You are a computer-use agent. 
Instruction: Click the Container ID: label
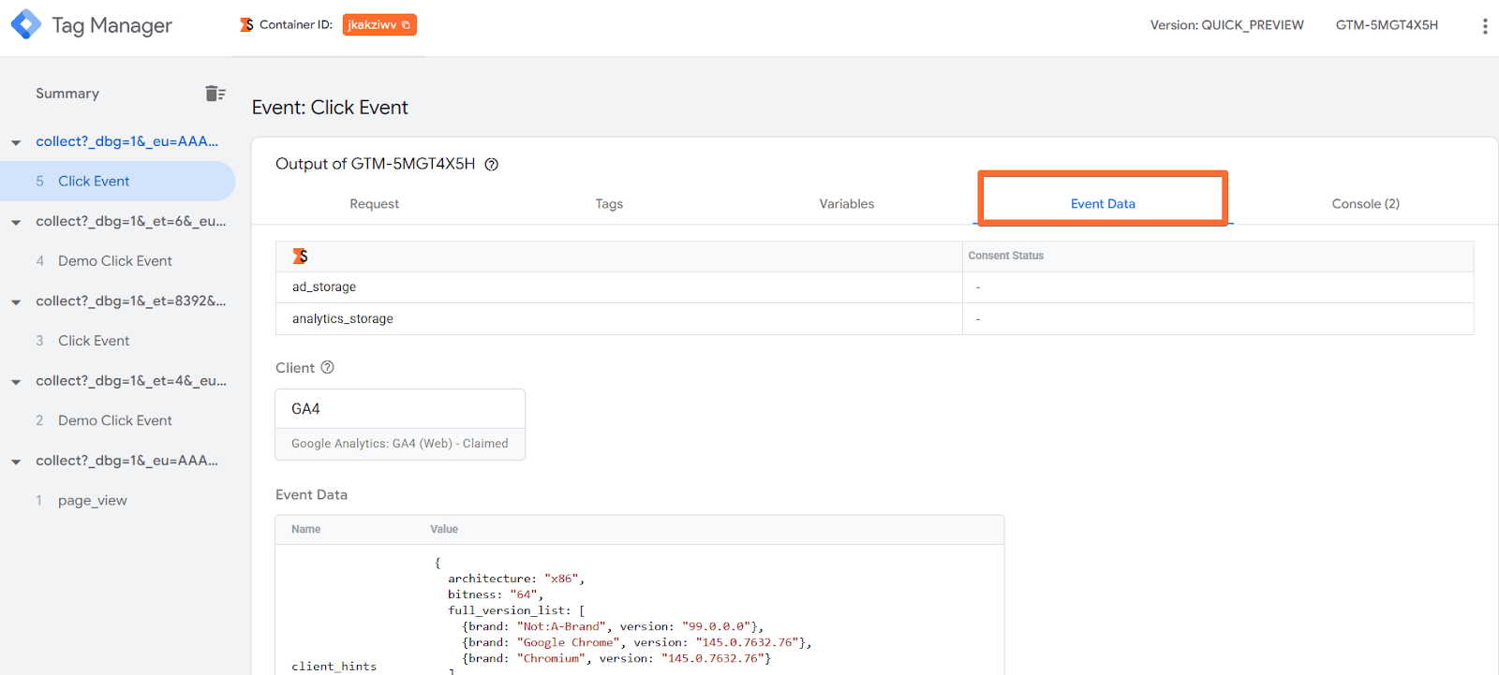click(296, 25)
